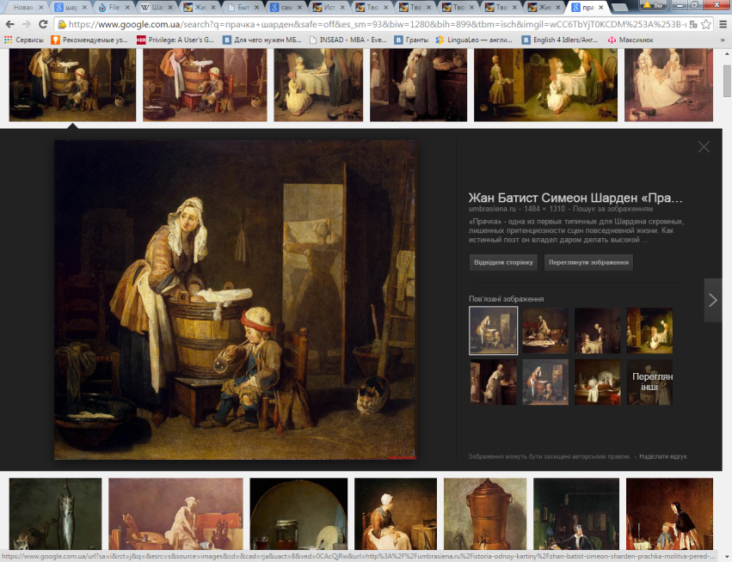Image resolution: width=732 pixels, height=562 pixels.
Task: Open the Максимюк bookmark
Action: tap(631, 40)
